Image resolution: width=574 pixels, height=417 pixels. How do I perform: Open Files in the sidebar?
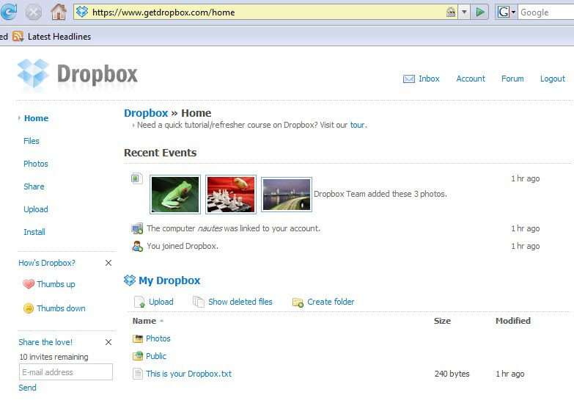coord(31,141)
